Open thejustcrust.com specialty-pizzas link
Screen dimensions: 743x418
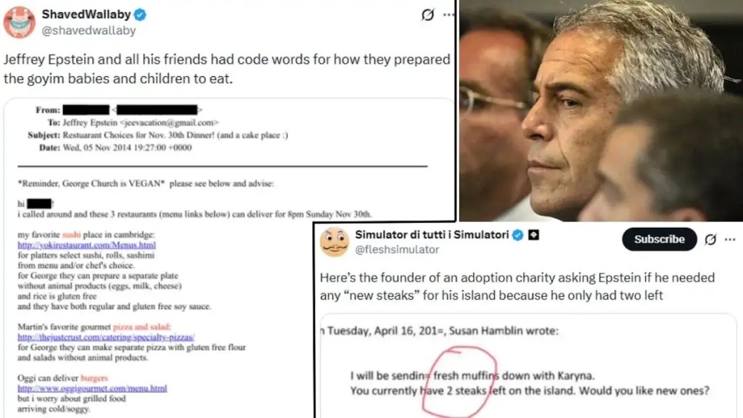(106, 337)
